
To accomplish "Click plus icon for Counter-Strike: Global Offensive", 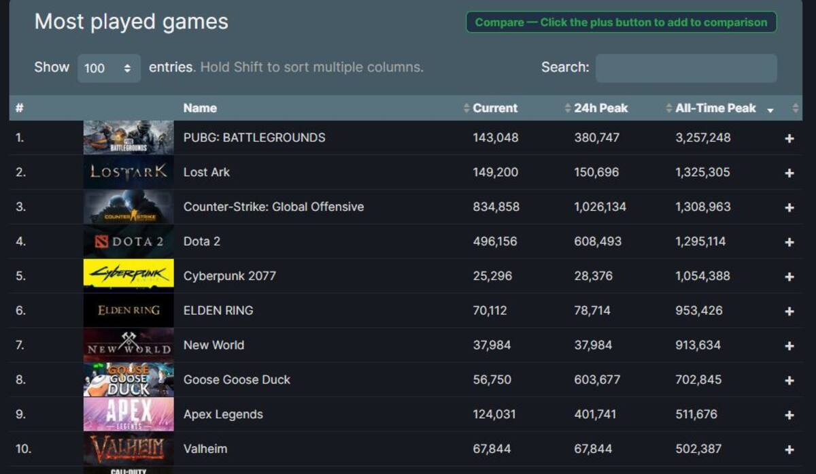I will click(789, 207).
